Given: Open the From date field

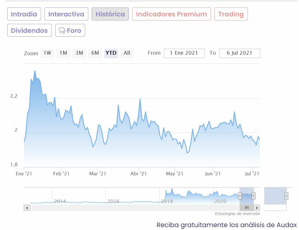Looking at the screenshot, I should (x=184, y=53).
